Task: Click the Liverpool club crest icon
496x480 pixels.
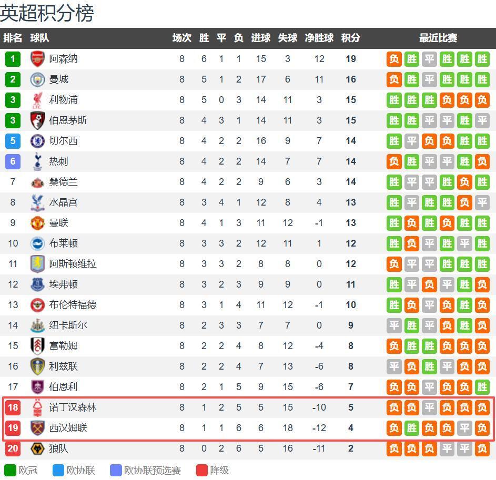Action: point(38,100)
